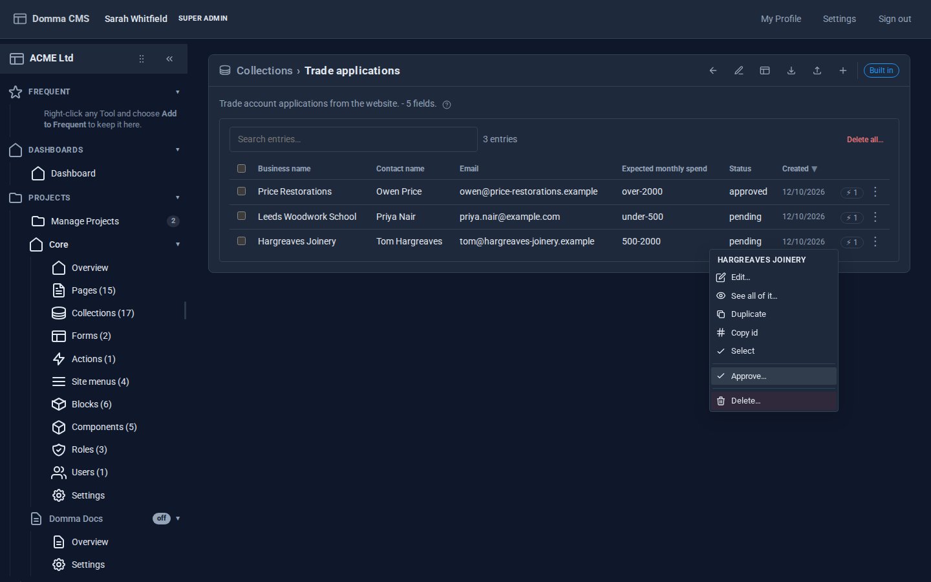Viewport: 931px width, 582px height.
Task: Tick the select-all checkbox in table header
Action: (242, 169)
